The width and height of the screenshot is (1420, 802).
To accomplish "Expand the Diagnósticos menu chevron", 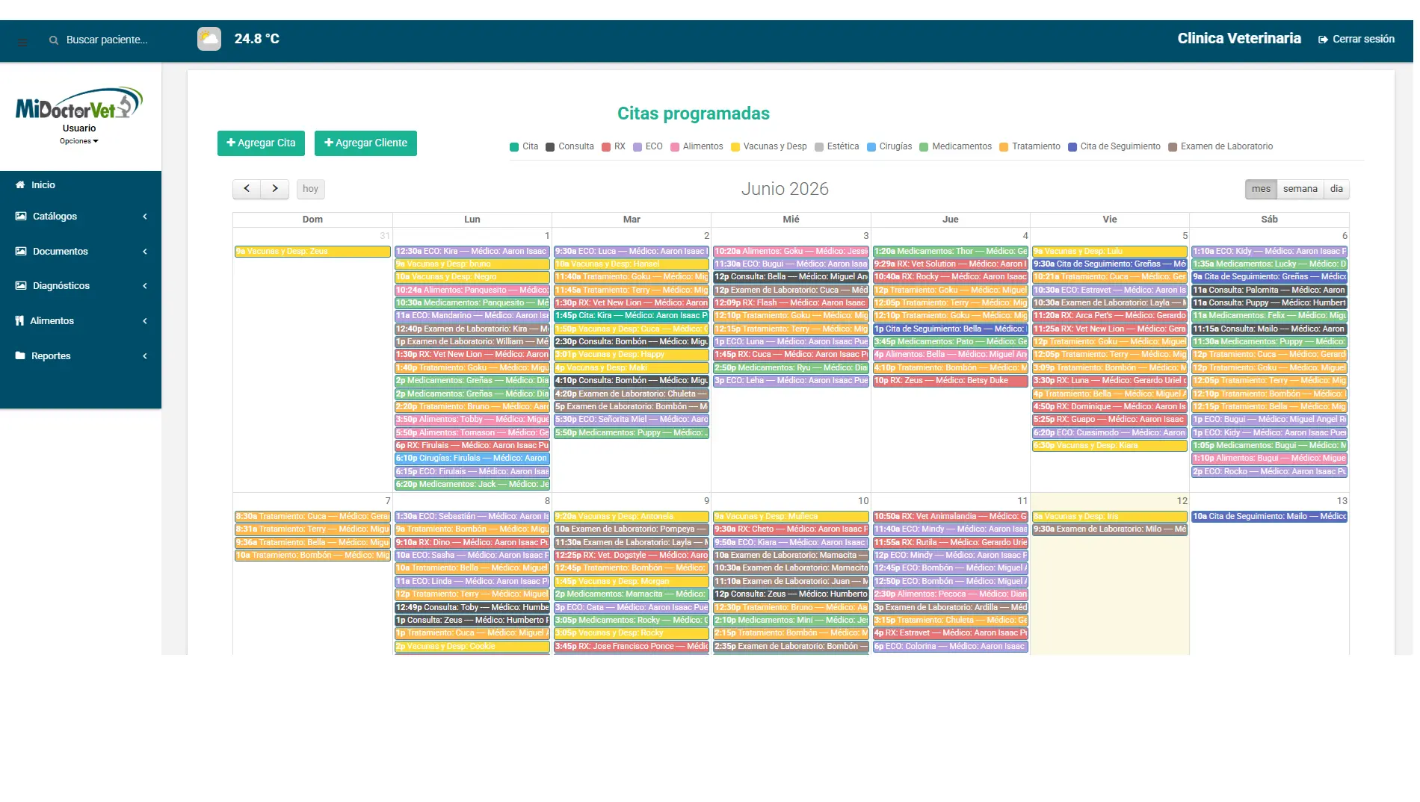I will (x=145, y=286).
